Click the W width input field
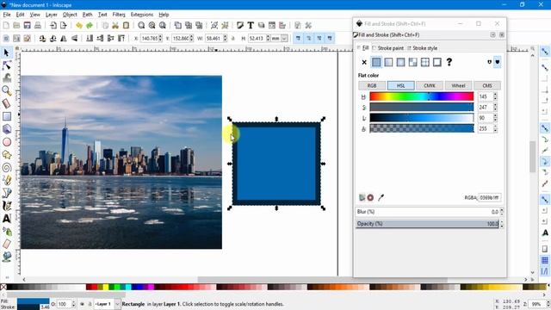Image resolution: width=551 pixels, height=310 pixels. pos(214,38)
